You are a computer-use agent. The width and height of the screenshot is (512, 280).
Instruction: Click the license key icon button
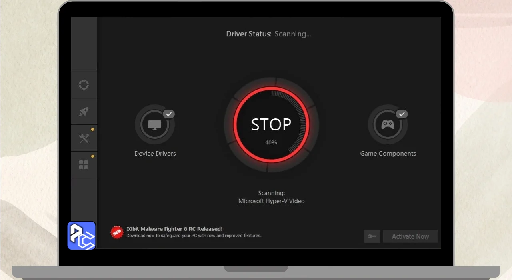pyautogui.click(x=372, y=236)
